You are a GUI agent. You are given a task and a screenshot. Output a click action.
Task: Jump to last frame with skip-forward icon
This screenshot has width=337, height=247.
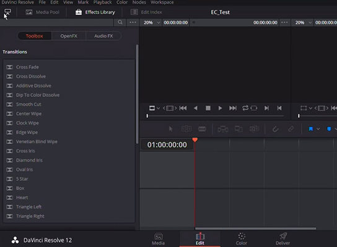point(233,108)
